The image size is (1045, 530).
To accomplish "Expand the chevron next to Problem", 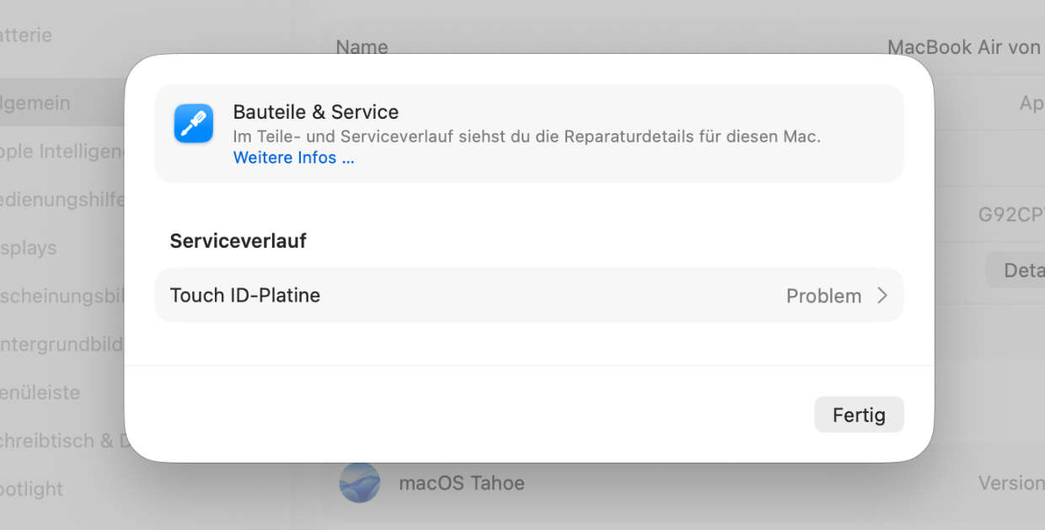I will pyautogui.click(x=882, y=296).
